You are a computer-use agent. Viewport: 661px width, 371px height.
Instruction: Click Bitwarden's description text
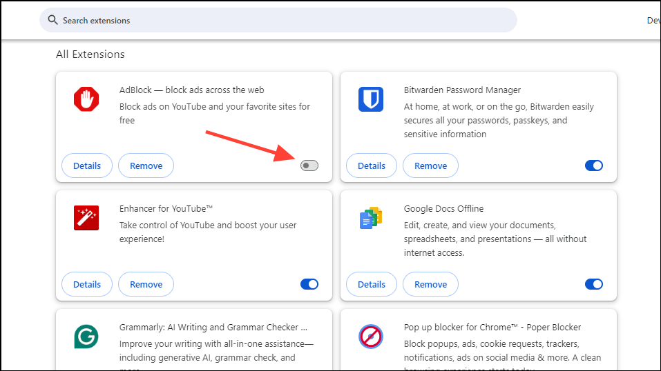coord(499,121)
